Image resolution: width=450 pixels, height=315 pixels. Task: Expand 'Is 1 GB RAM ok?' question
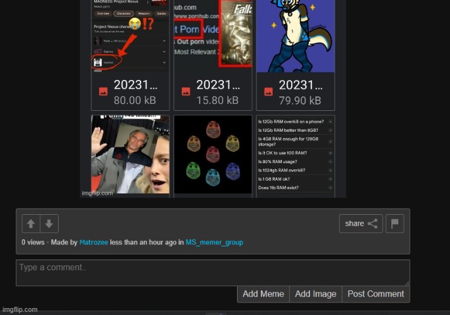pyautogui.click(x=296, y=179)
